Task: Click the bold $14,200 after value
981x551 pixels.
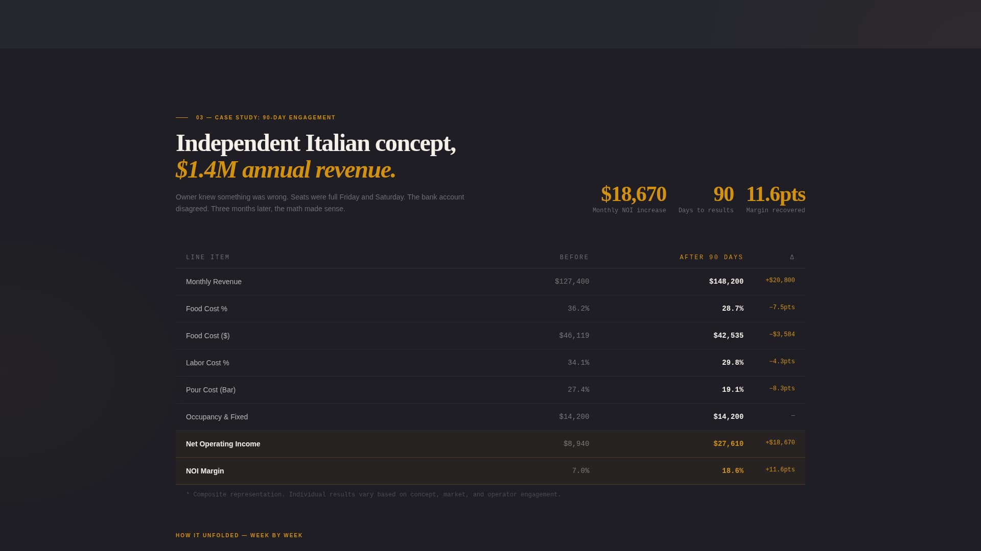Action: click(729, 417)
